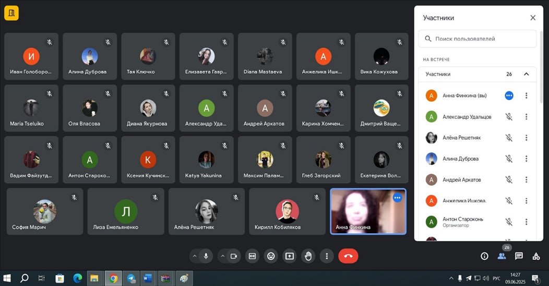Image resolution: width=549 pixels, height=286 pixels.
Task: Open more options menu in call toolbar
Action: pos(327,256)
